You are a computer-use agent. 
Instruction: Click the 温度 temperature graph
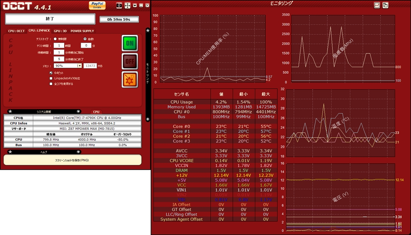click(x=340, y=123)
